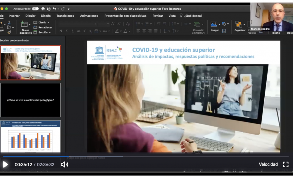
Task: Open the Organizar arrange menu
Action: click(x=240, y=26)
